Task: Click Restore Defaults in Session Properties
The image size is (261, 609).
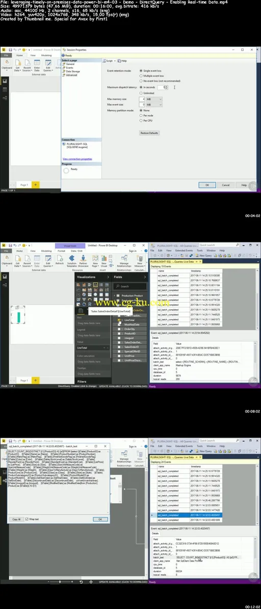Action: point(149,133)
